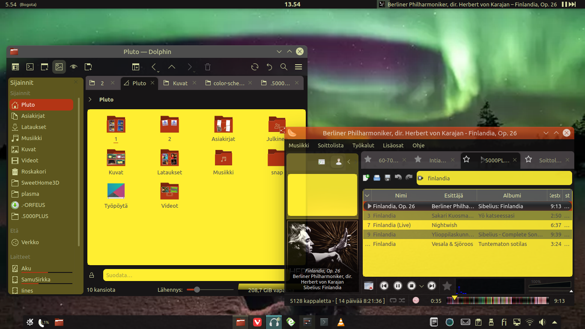
Task: Pause the playing track
Action: (397, 286)
